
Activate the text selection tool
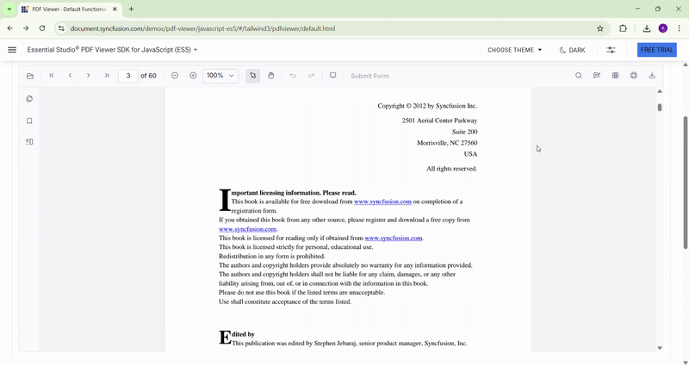[252, 76]
